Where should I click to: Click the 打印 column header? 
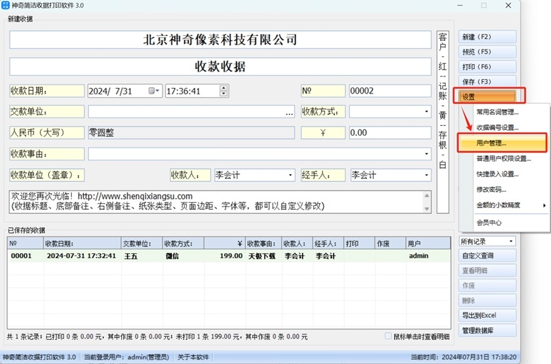point(359,244)
